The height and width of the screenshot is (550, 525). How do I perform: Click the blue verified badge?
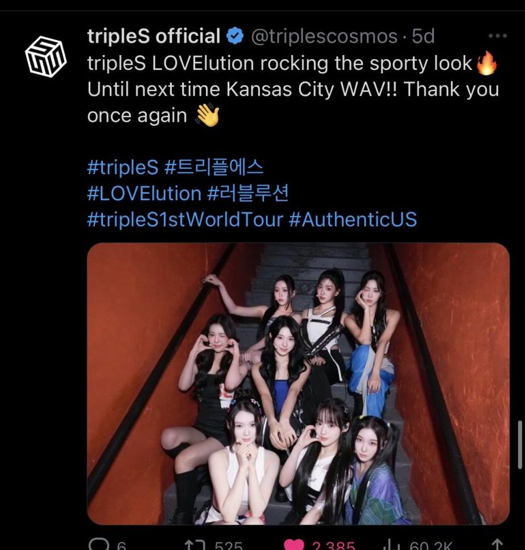point(235,36)
